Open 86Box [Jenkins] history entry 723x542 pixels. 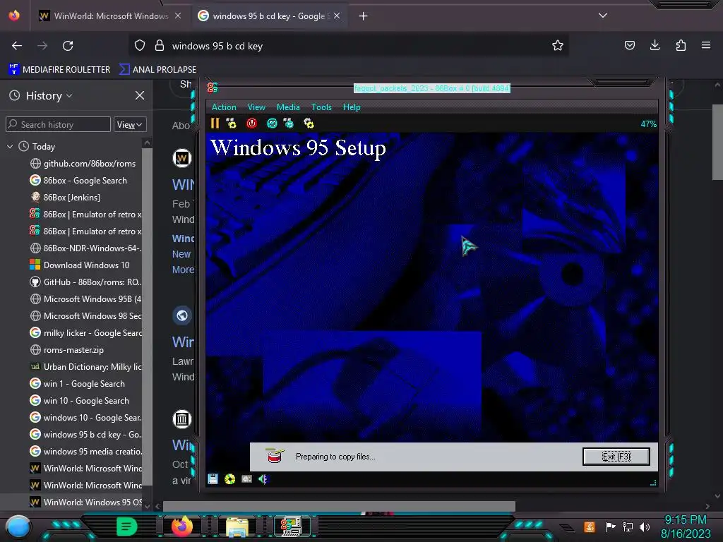pyautogui.click(x=65, y=198)
